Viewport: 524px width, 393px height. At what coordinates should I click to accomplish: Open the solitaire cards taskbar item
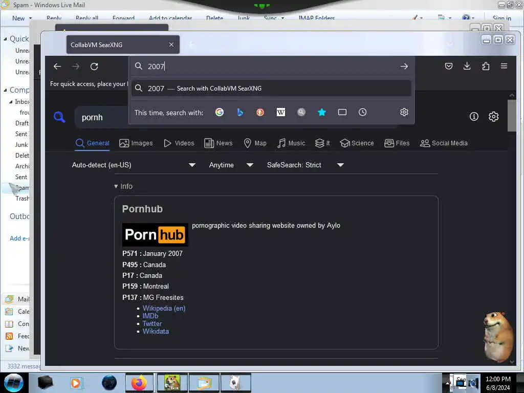(x=235, y=383)
